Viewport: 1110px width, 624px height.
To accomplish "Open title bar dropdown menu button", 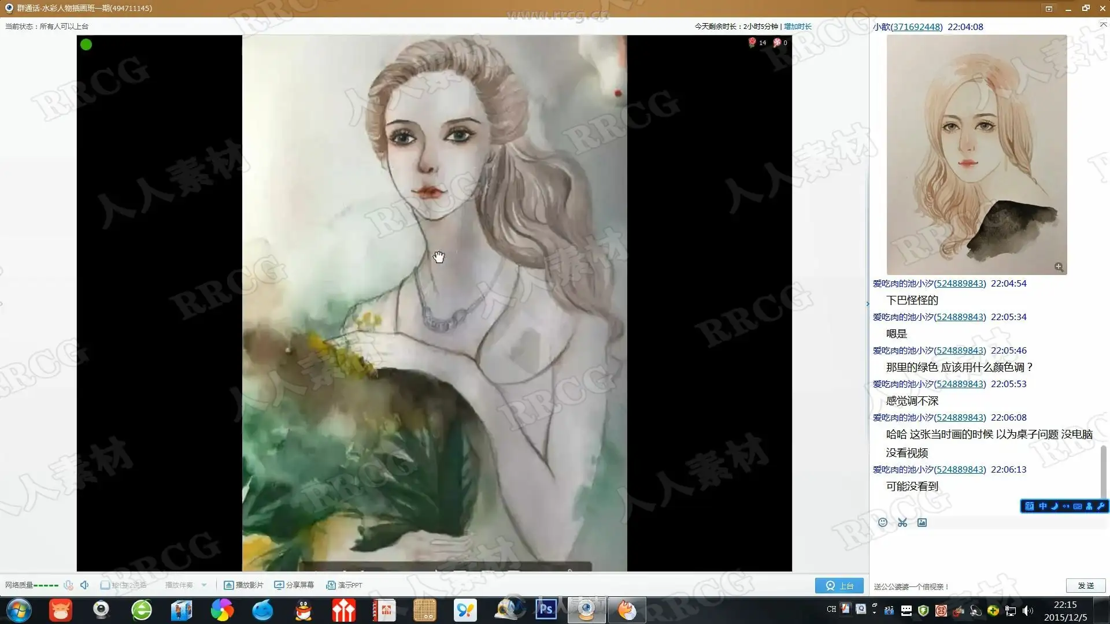I will (x=1049, y=8).
